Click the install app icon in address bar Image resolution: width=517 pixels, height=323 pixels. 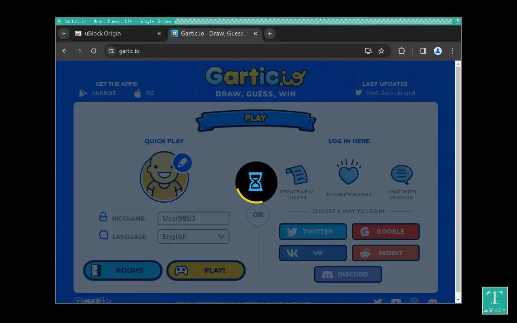[368, 51]
